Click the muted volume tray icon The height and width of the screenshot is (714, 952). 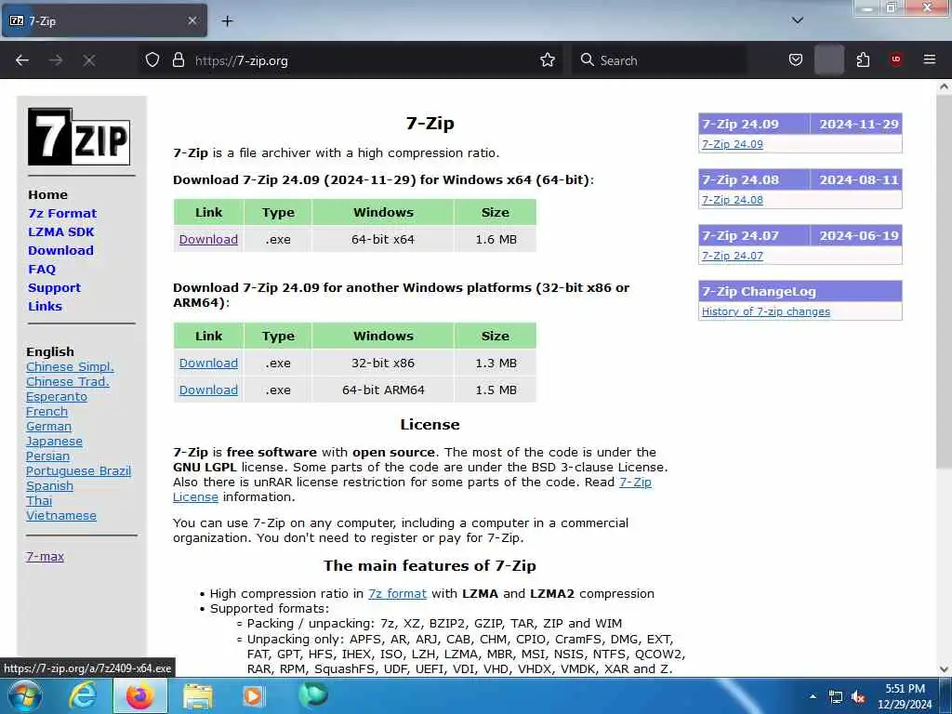[x=858, y=697]
